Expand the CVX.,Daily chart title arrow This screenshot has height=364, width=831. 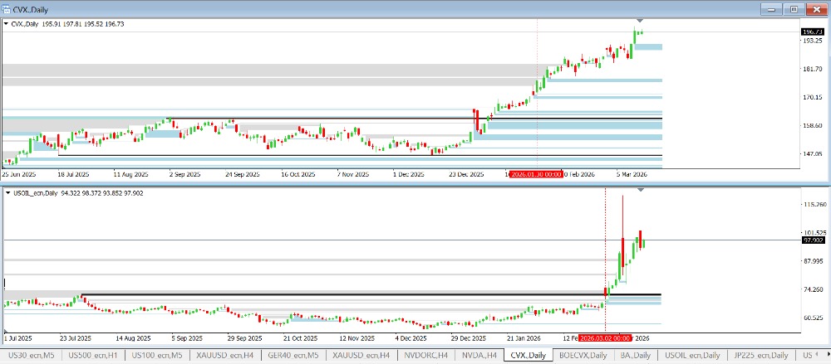point(5,24)
